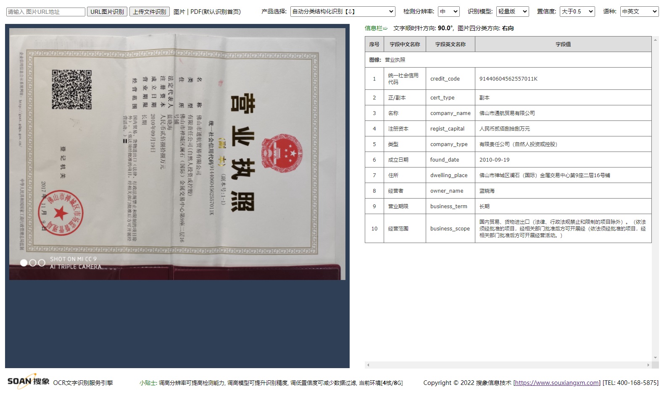Click the 国内贸易、货物进出口 scope value

coord(563,228)
